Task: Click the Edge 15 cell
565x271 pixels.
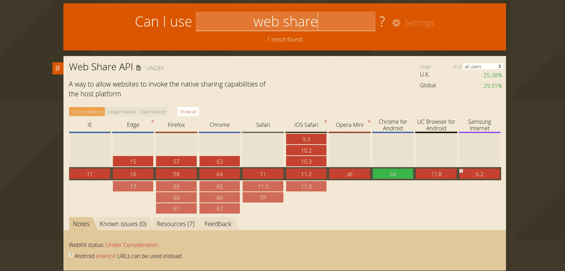Action: pos(133,161)
